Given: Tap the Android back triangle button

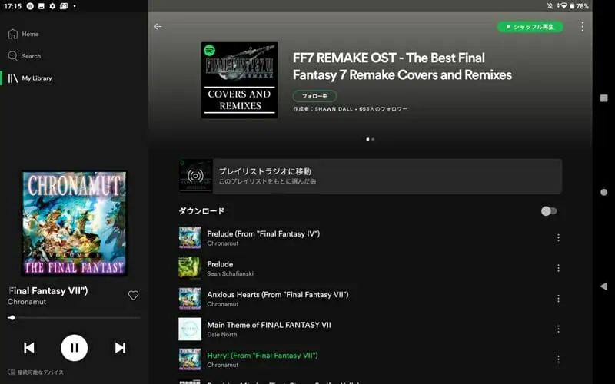Looking at the screenshot, I should pos(603,286).
